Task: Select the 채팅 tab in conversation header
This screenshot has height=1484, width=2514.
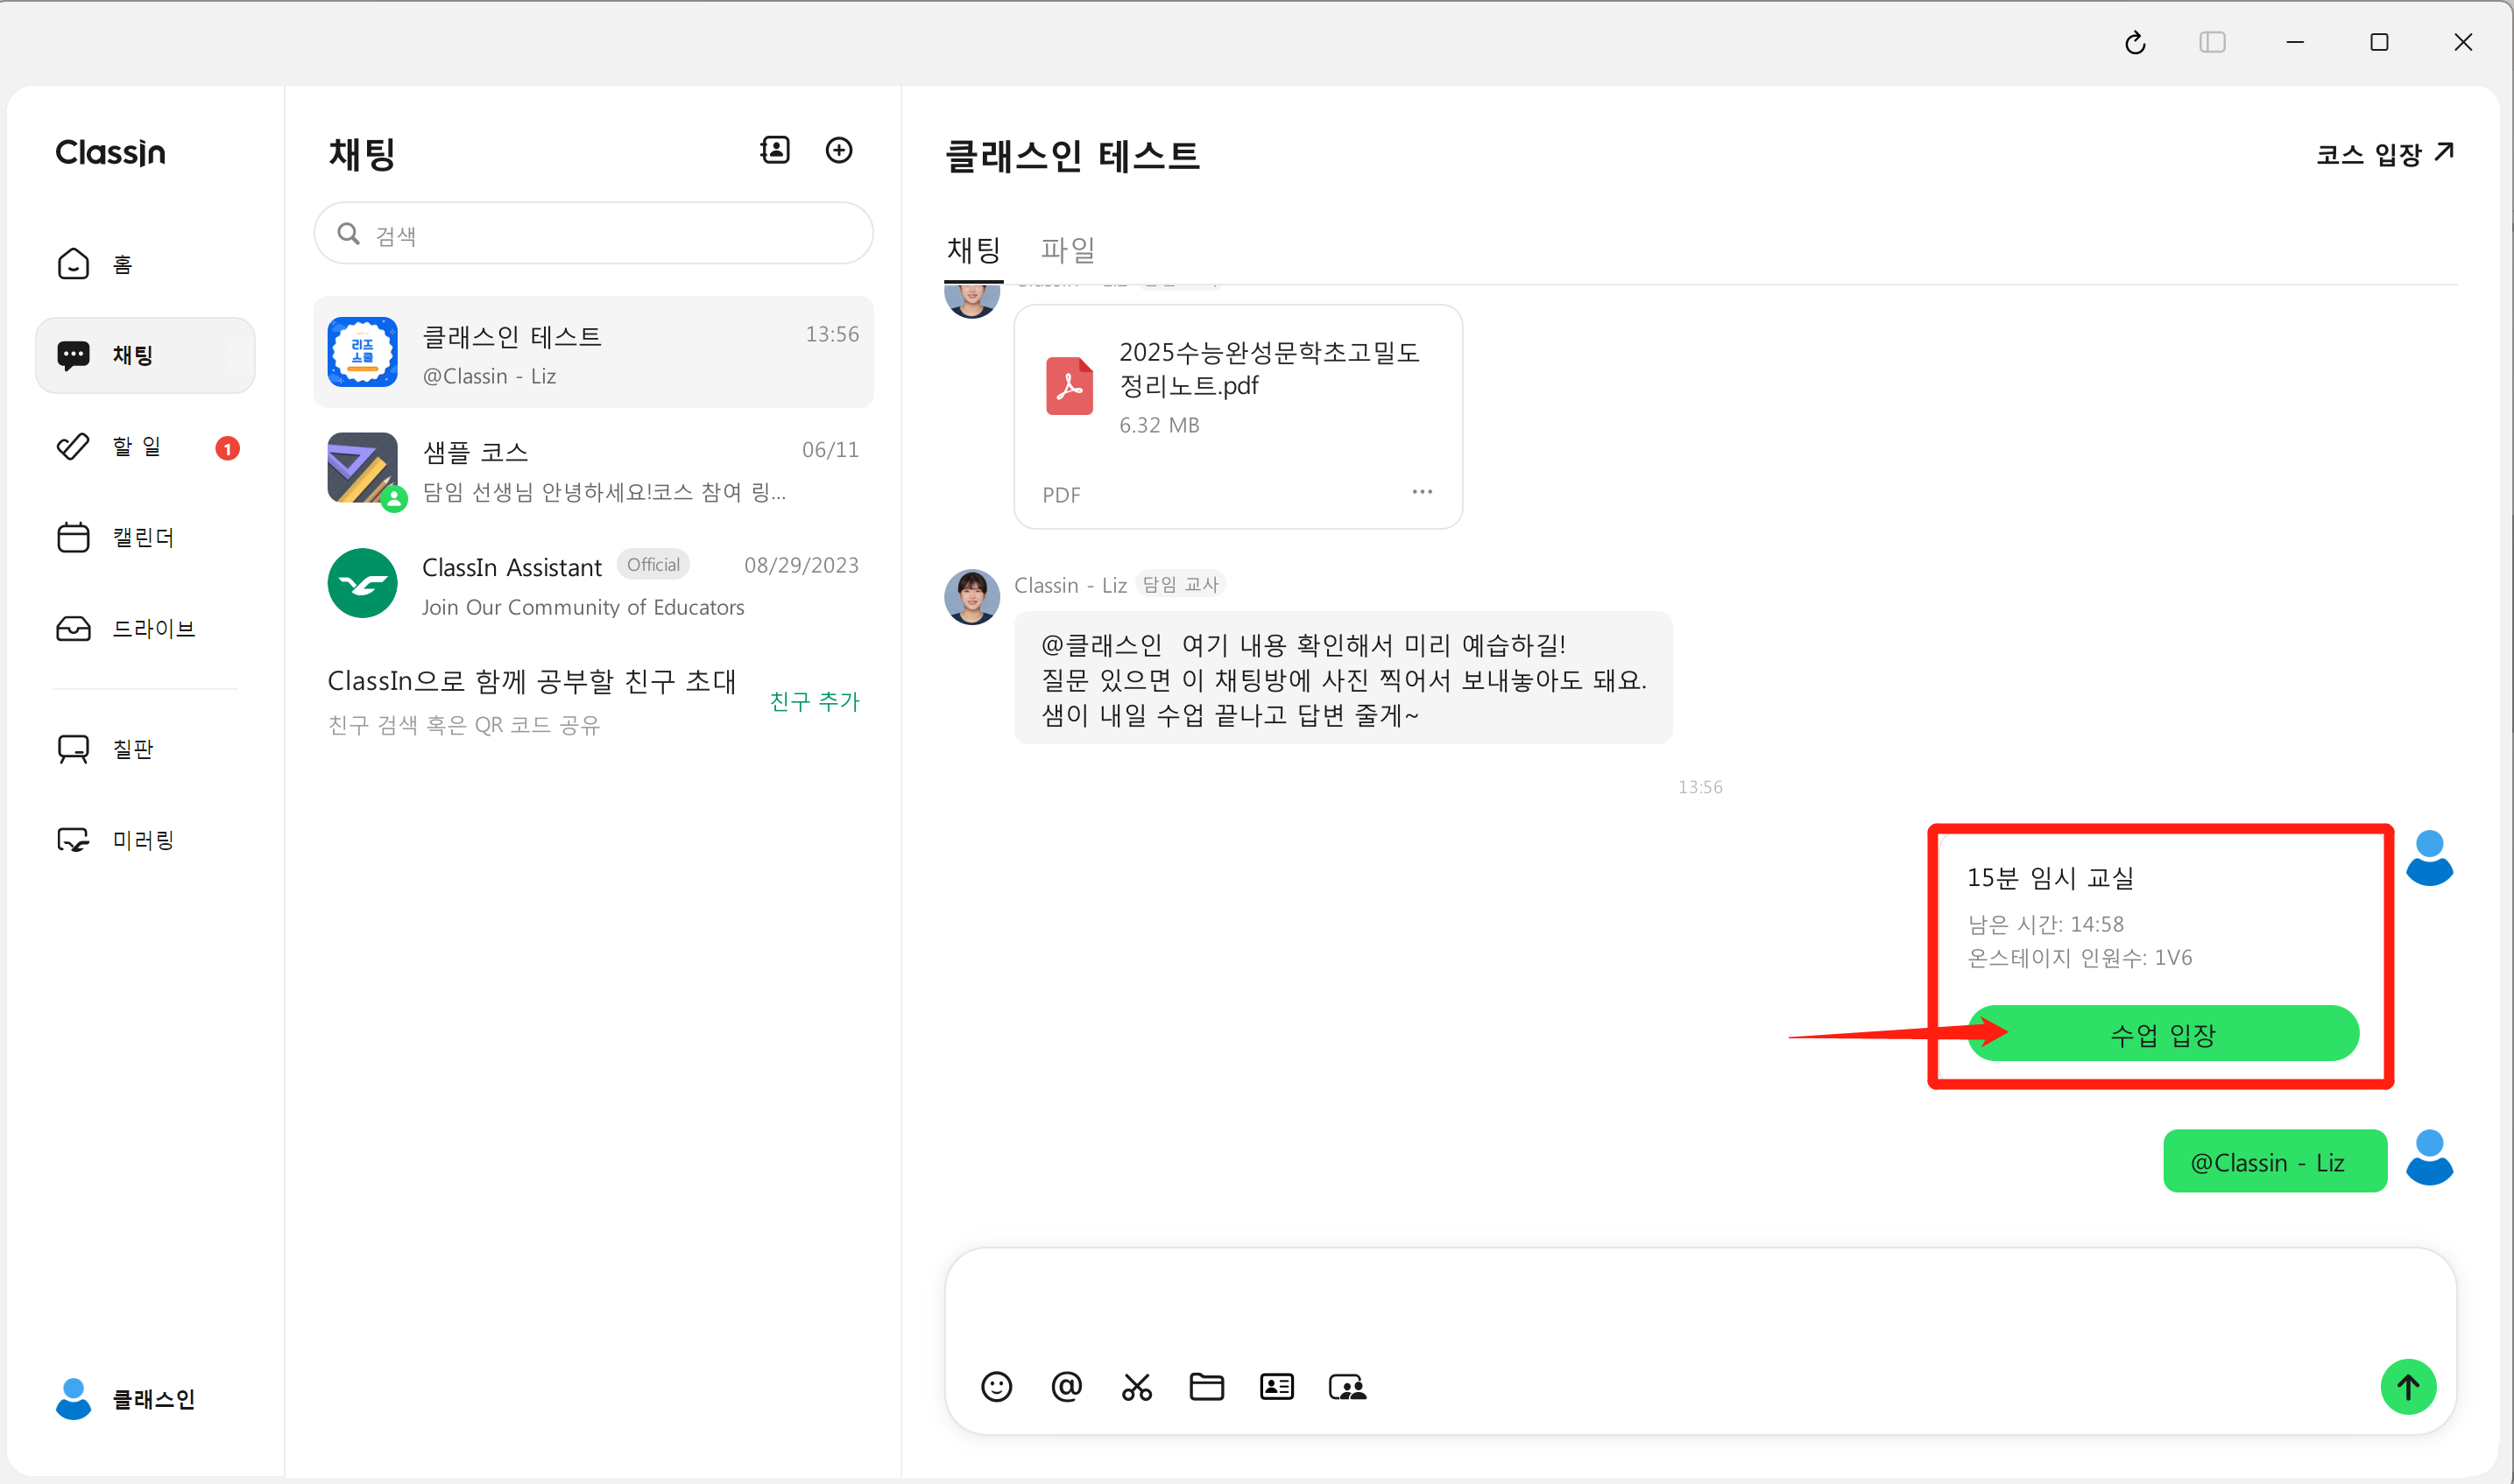Action: 973,249
